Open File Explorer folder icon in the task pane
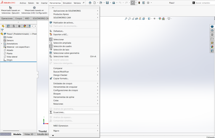 click(x=212, y=39)
